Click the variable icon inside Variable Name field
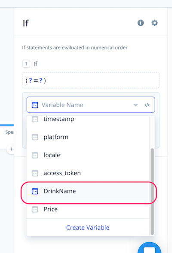The width and height of the screenshot is (172, 253). coord(35,105)
